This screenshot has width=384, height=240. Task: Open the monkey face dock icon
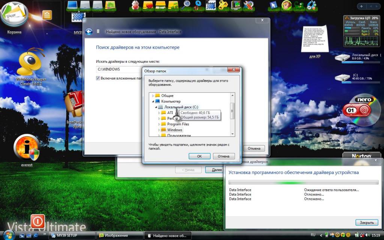click(287, 5)
